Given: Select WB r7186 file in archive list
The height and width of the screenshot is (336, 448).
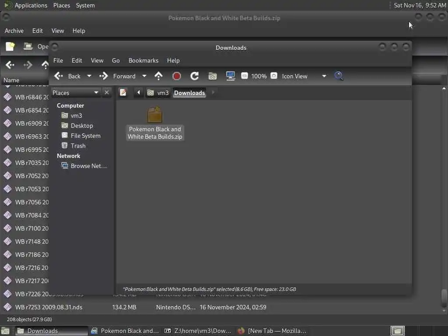Looking at the screenshot, I should pyautogui.click(x=26, y=255).
